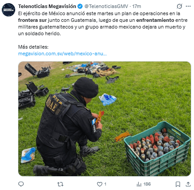Click the like count number 1
The height and width of the screenshot is (190, 194).
click(x=105, y=184)
